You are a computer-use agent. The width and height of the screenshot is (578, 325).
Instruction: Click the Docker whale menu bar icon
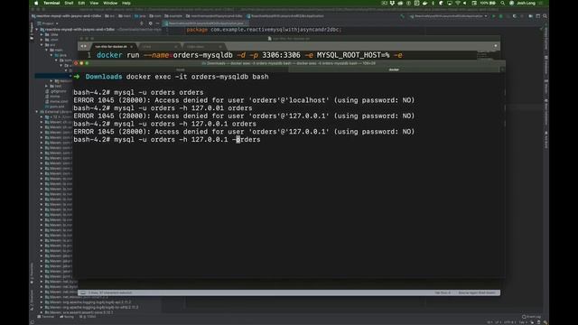[x=424, y=3]
